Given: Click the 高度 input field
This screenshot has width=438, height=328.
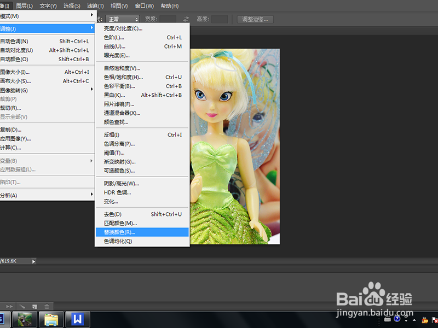Looking at the screenshot, I should 220,19.
